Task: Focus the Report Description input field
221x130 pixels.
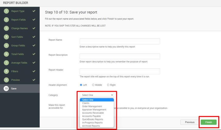Action: (x=120, y=56)
